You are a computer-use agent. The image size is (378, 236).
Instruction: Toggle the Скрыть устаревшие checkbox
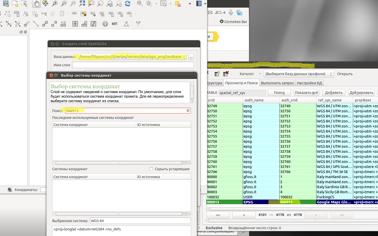pos(151,169)
